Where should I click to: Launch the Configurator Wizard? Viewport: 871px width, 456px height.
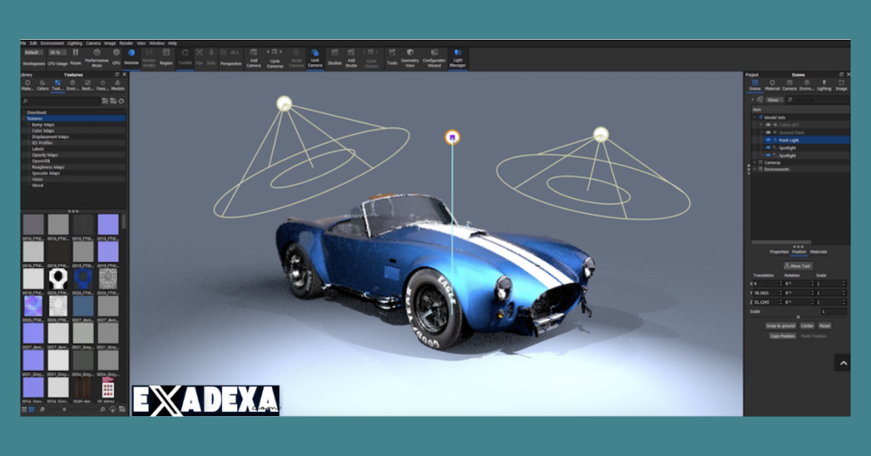tap(435, 58)
